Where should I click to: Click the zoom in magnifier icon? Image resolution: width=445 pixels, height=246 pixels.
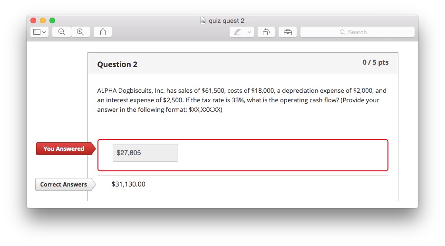(x=80, y=32)
